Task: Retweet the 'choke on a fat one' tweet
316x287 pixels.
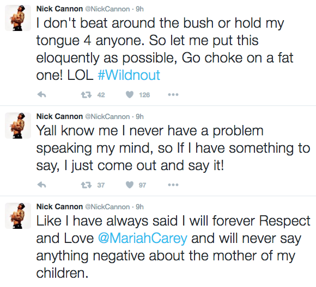Action: tap(86, 95)
